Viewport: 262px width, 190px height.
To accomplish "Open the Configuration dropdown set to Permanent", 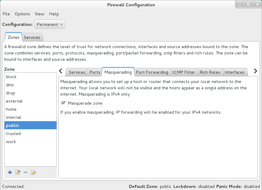I will 50,24.
